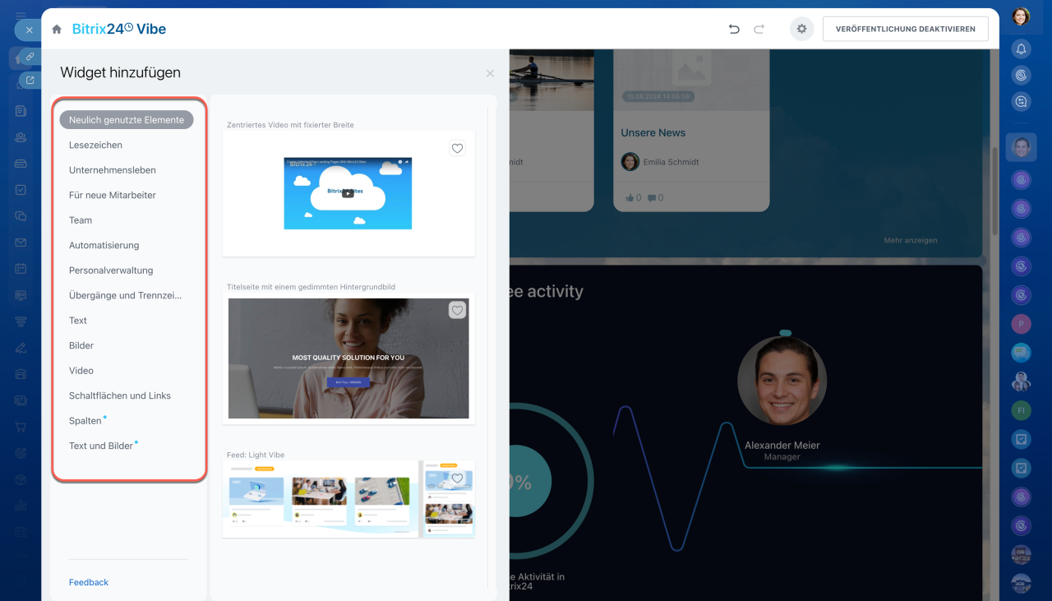Favorite the Zentriertes Video widget with the heart
This screenshot has height=601, width=1052.
pos(458,149)
